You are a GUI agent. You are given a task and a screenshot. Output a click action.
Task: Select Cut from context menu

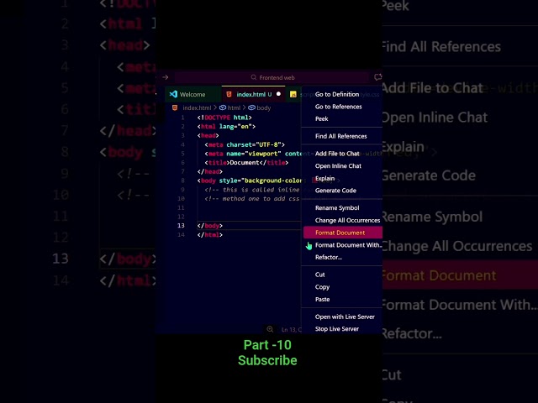pyautogui.click(x=319, y=275)
